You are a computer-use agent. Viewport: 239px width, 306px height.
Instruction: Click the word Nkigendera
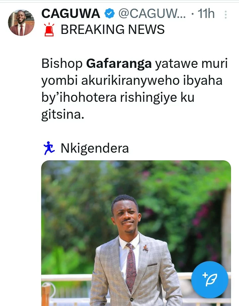tap(95, 148)
